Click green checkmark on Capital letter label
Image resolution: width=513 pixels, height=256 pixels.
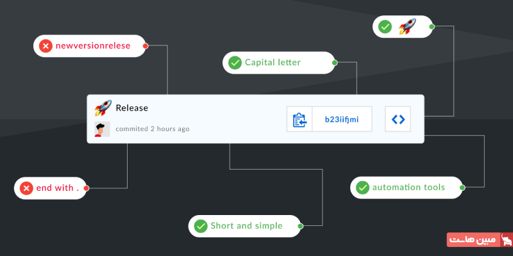[x=235, y=63]
